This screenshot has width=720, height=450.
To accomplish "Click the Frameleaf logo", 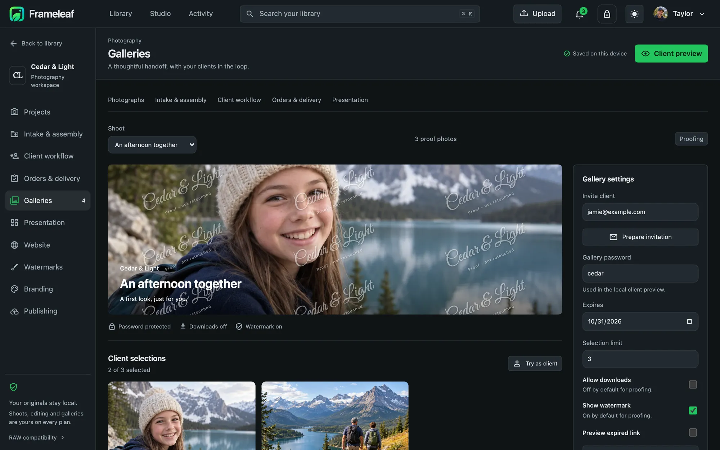I will (x=42, y=14).
